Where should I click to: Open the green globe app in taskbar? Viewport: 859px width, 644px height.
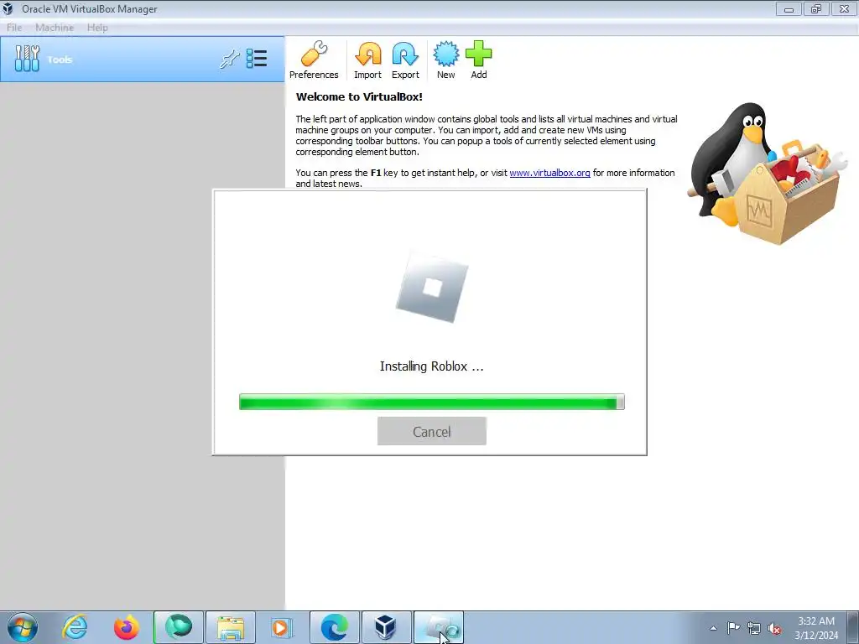tap(179, 627)
